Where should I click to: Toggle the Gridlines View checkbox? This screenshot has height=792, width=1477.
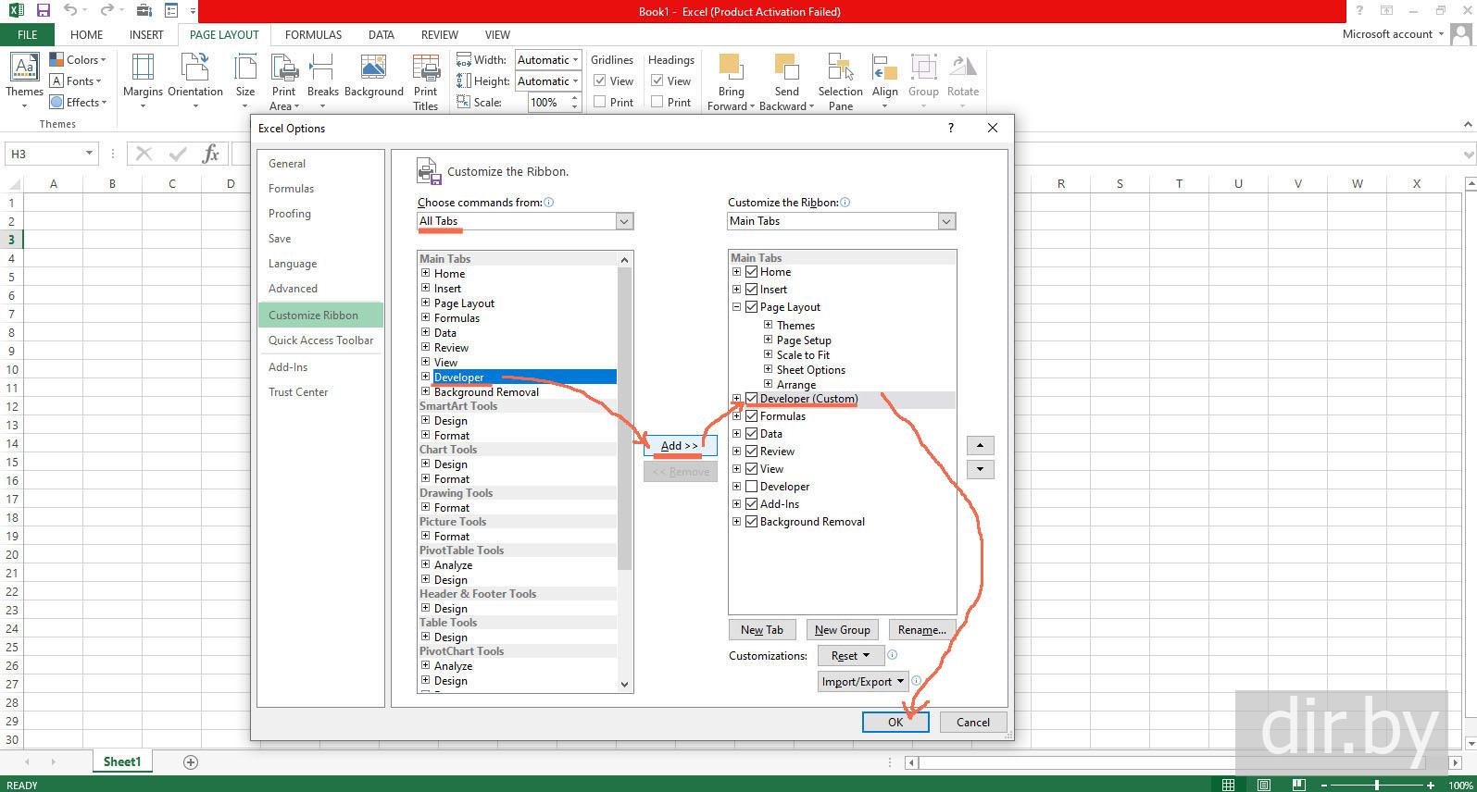coord(600,81)
